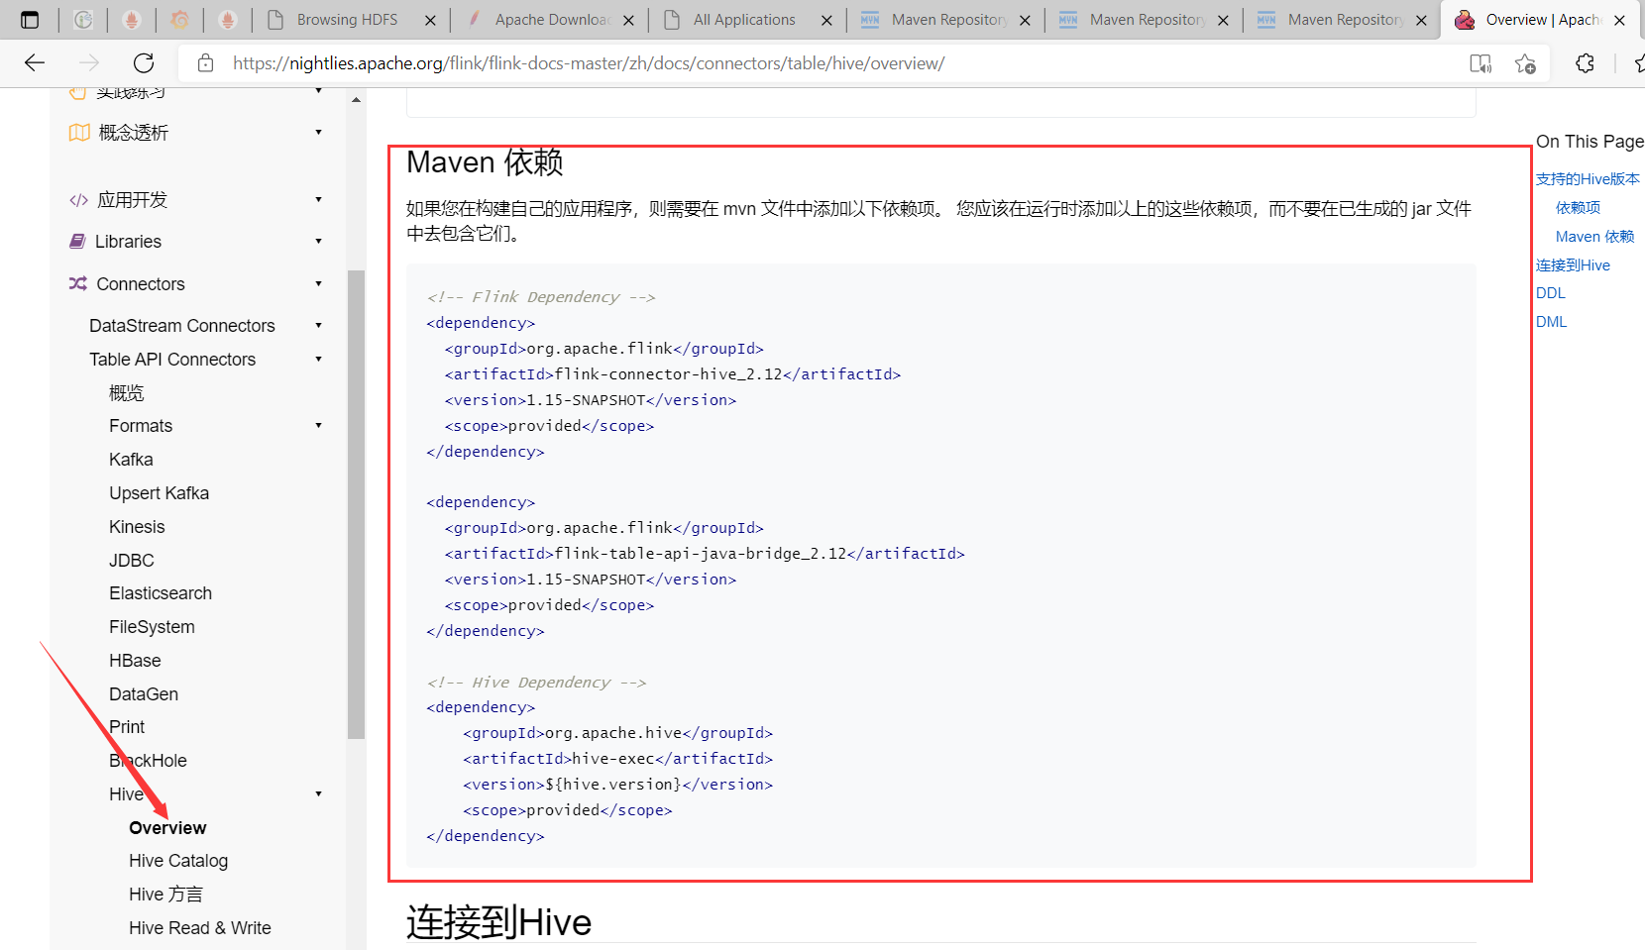Image resolution: width=1645 pixels, height=950 pixels.
Task: Expand the Formats entry
Action: pyautogui.click(x=318, y=425)
